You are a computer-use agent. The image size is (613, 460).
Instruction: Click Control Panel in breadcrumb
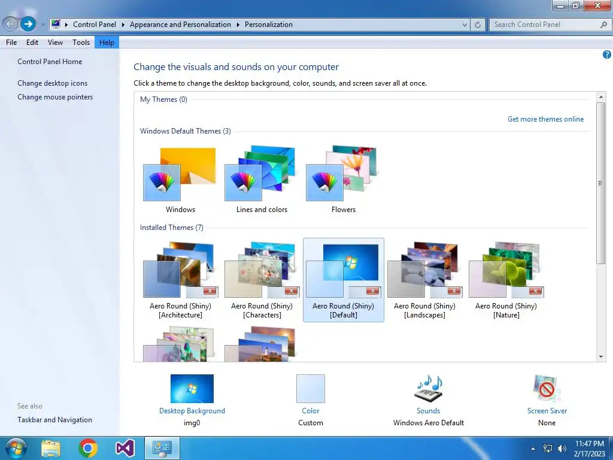point(95,24)
